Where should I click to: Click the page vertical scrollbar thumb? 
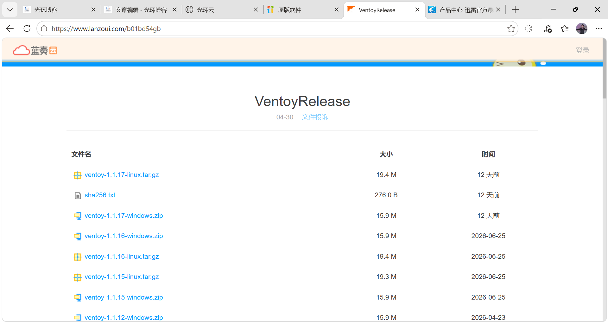[605, 68]
